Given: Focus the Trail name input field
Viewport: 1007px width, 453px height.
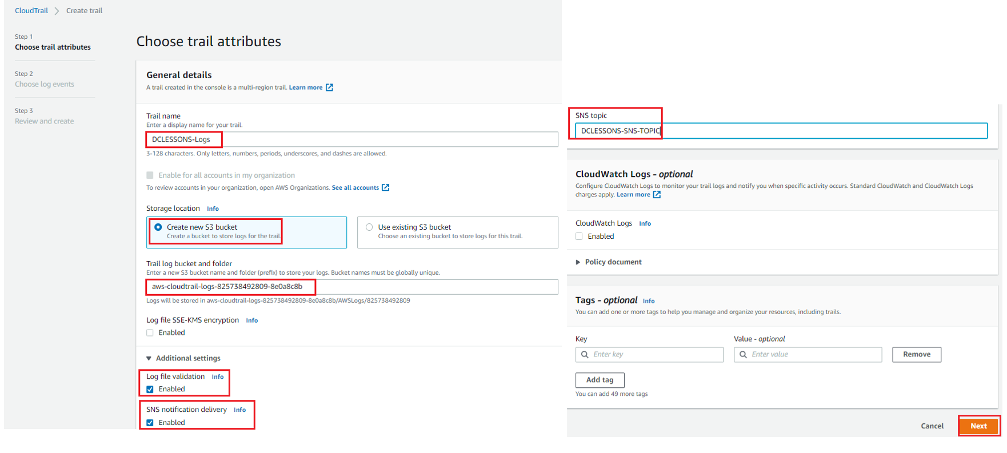Looking at the screenshot, I should [x=352, y=139].
